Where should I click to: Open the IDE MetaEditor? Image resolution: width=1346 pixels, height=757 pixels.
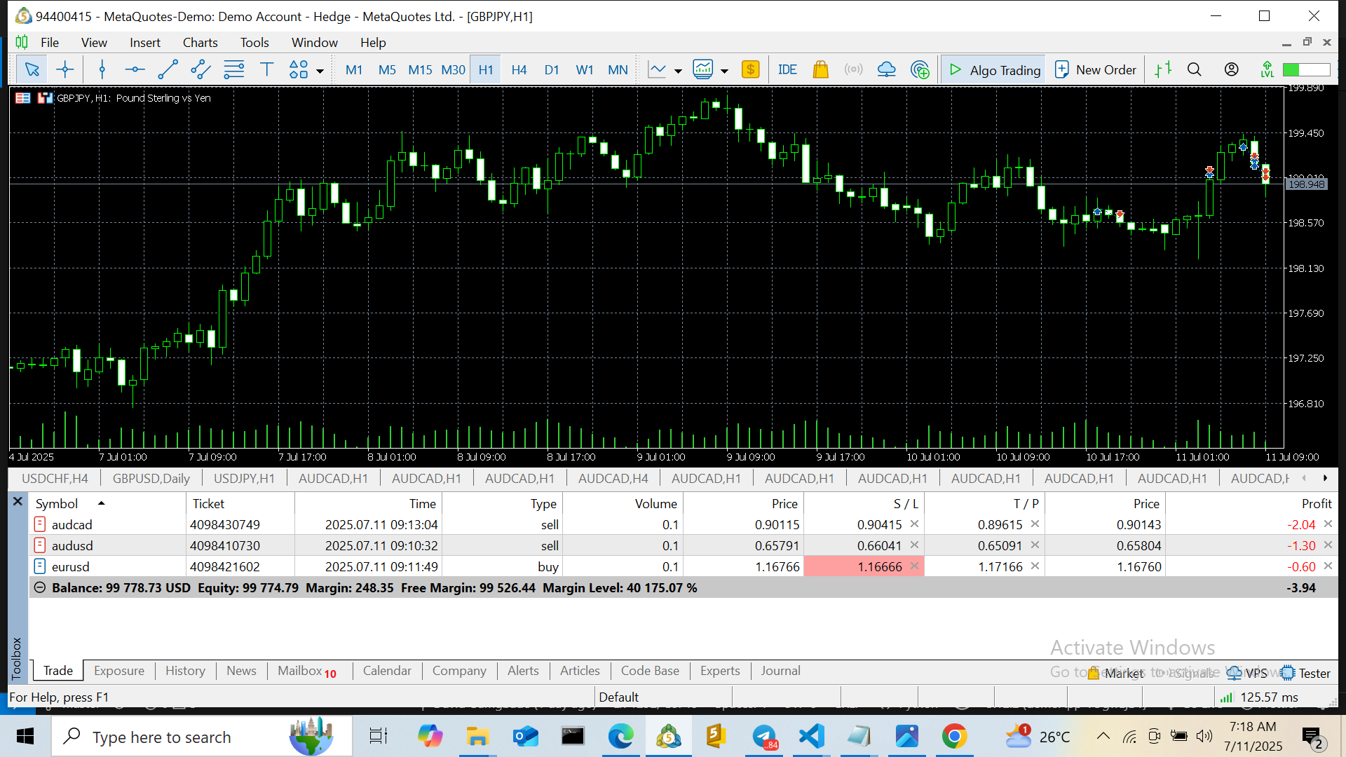coord(787,69)
